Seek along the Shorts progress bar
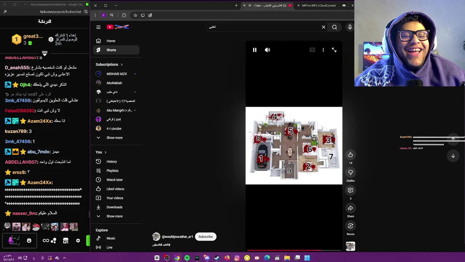 (294, 250)
